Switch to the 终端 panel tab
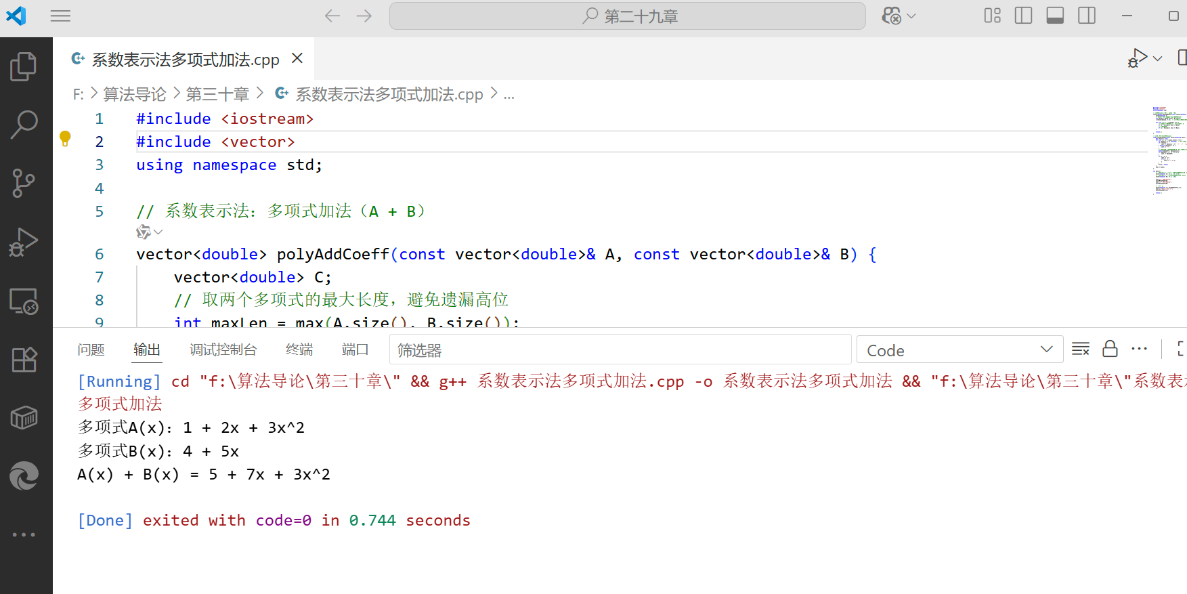1187x594 pixels. pos(299,349)
